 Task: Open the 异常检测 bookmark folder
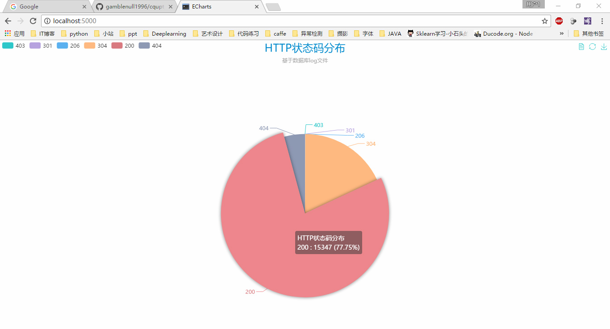[x=307, y=33]
